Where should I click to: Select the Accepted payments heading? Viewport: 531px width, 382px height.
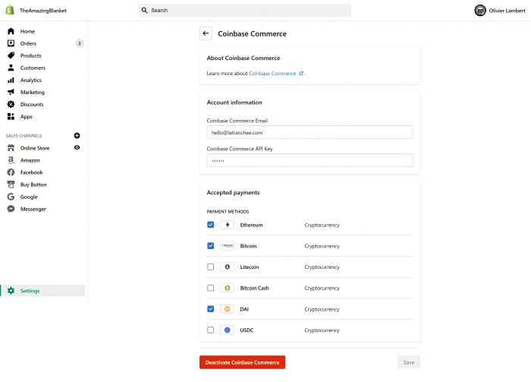tap(233, 193)
